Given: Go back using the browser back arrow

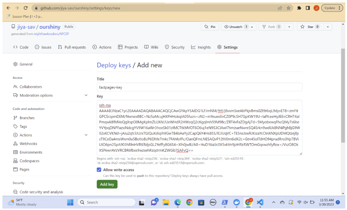Looking at the screenshot, I should point(8,8).
